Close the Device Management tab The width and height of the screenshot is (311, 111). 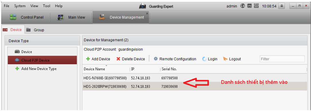[147, 13]
